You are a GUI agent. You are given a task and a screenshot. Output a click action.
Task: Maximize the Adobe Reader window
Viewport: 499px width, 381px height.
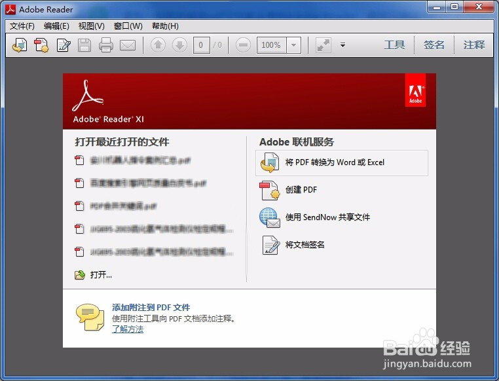tap(454, 7)
